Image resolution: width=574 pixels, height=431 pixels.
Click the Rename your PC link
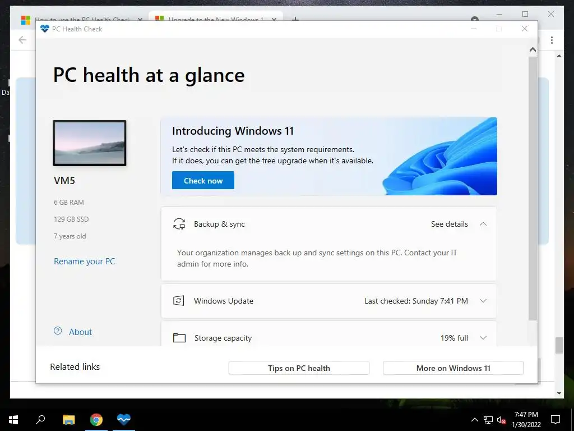[x=85, y=262]
